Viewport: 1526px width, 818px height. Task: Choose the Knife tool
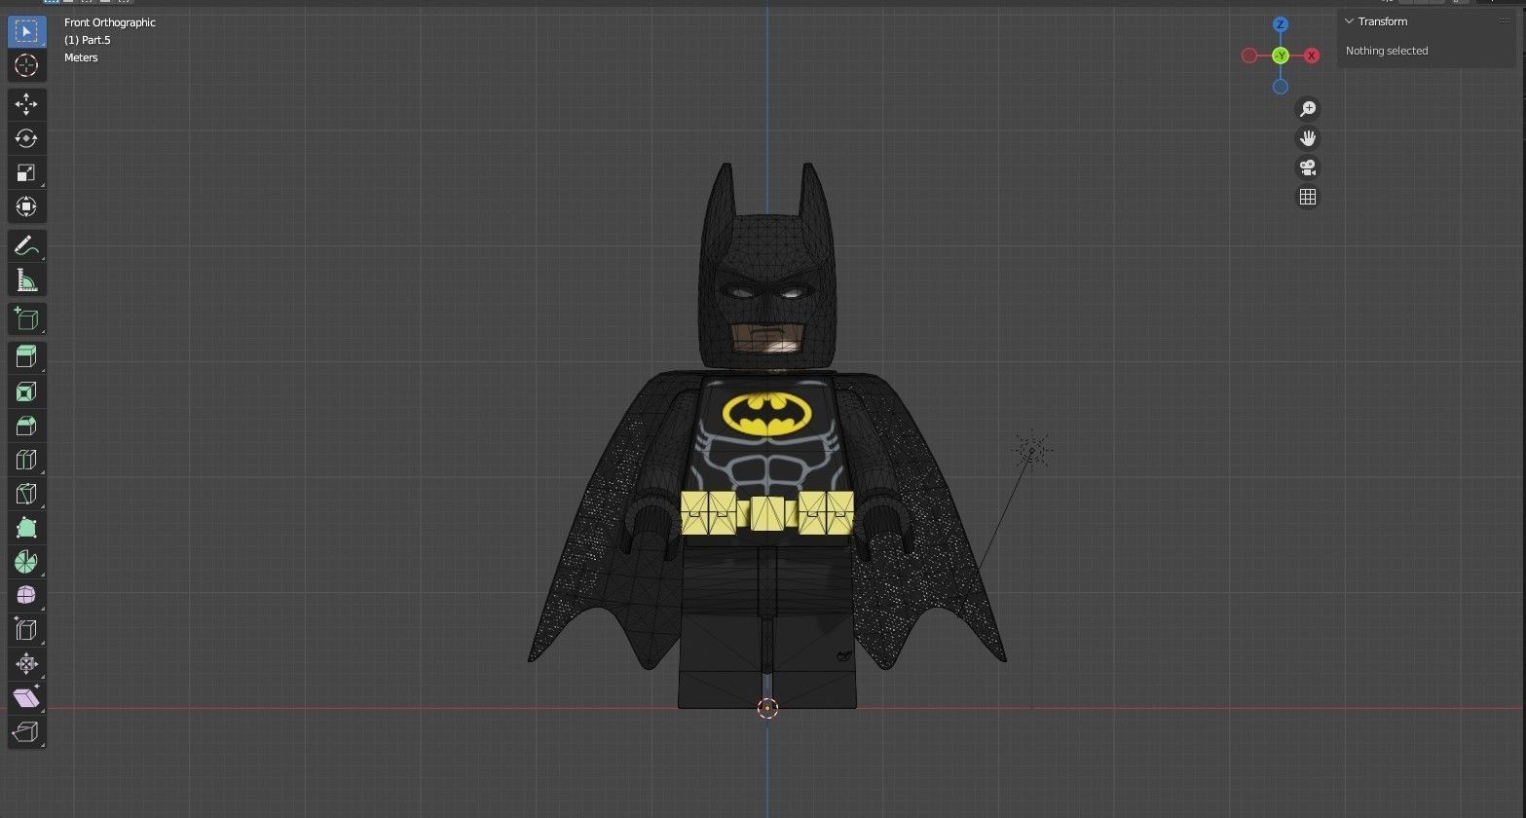[x=26, y=494]
